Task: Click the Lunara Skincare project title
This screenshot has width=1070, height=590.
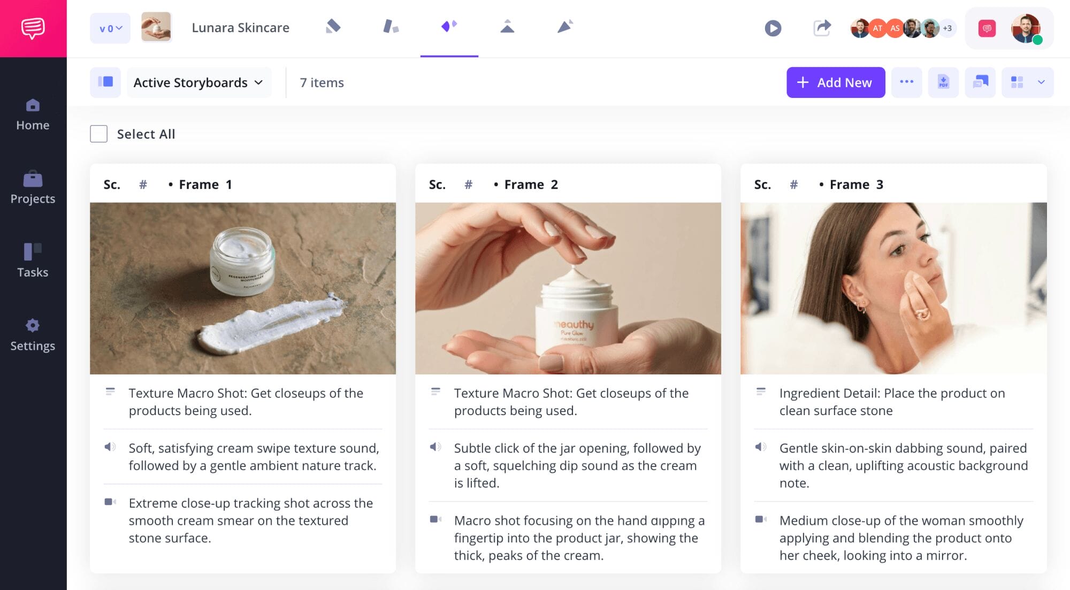Action: click(240, 28)
